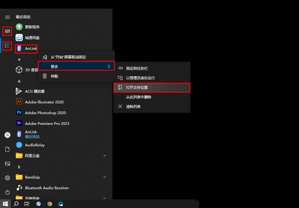Open the 阿里云盘 folder entry

point(61,156)
